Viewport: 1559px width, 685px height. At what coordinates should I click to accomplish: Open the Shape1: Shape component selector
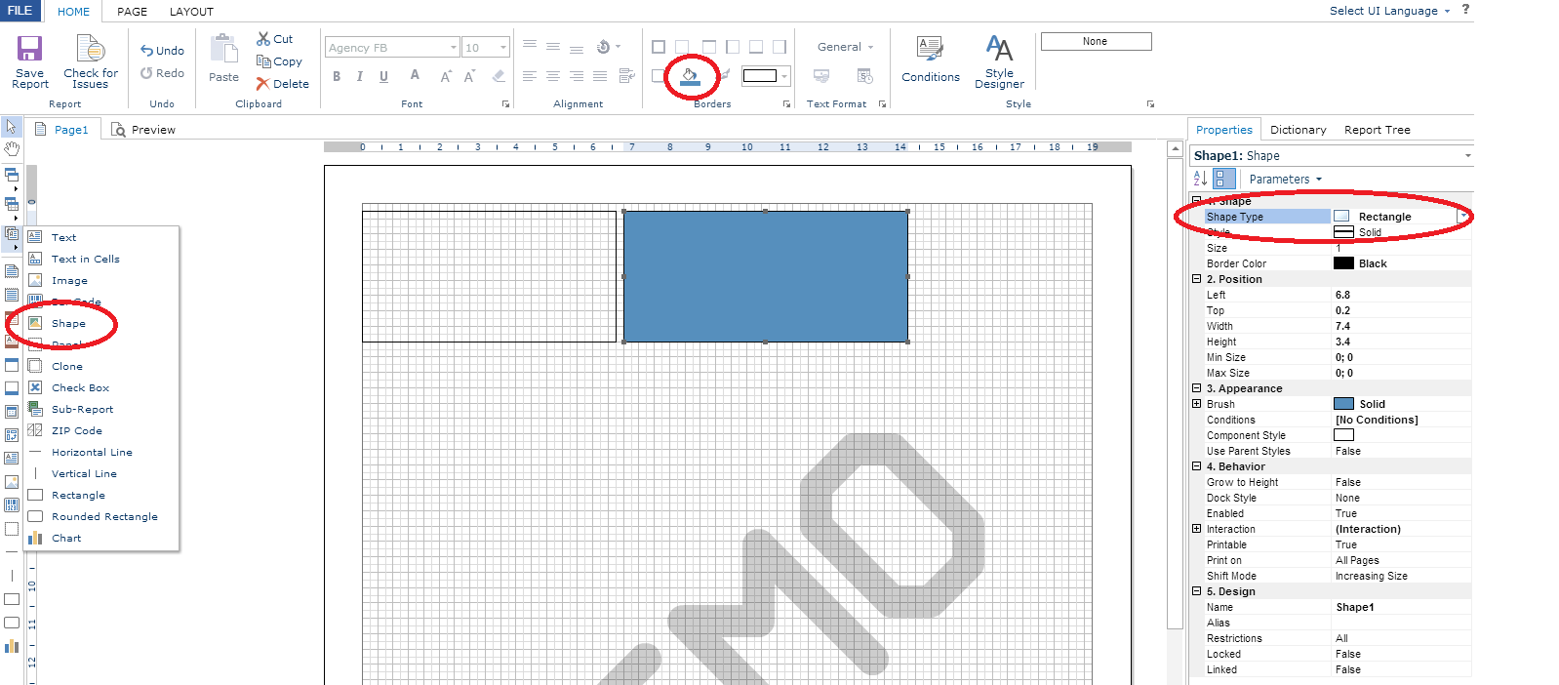point(1331,155)
